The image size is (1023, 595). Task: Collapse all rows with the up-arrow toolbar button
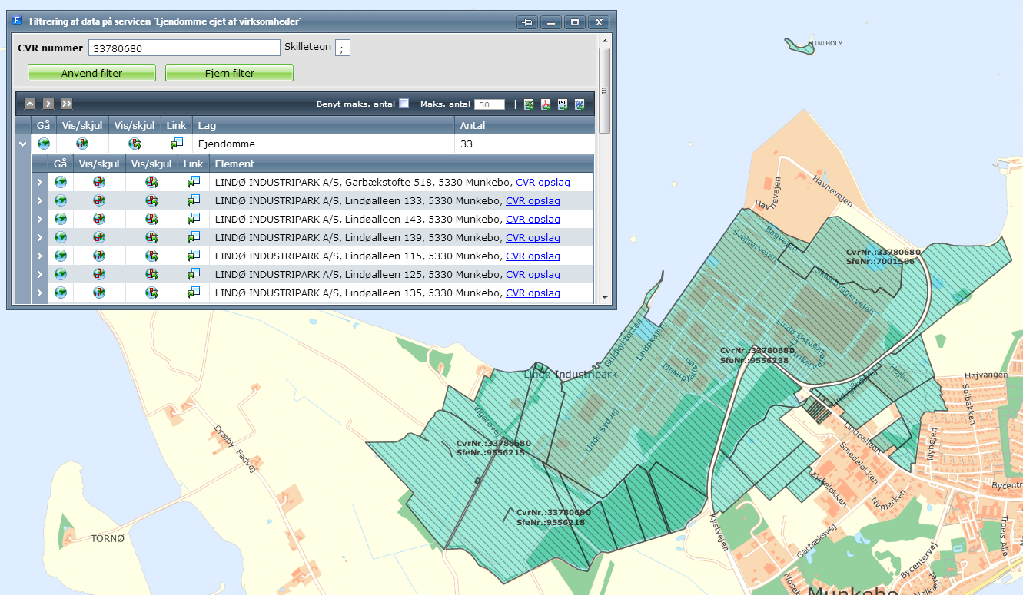(x=30, y=104)
